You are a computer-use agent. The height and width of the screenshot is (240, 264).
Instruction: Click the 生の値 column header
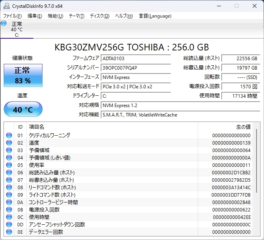225,127
